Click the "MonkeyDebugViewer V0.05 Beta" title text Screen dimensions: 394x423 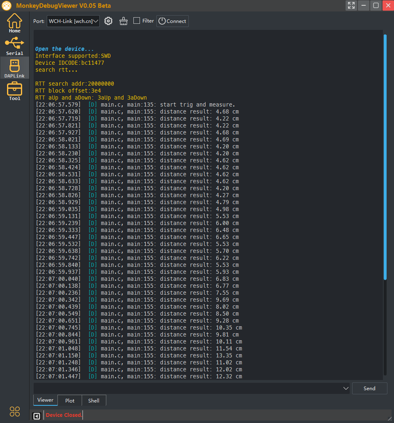coord(64,6)
